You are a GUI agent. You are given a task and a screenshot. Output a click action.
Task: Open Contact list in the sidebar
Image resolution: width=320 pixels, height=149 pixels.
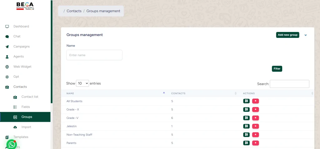(30, 97)
